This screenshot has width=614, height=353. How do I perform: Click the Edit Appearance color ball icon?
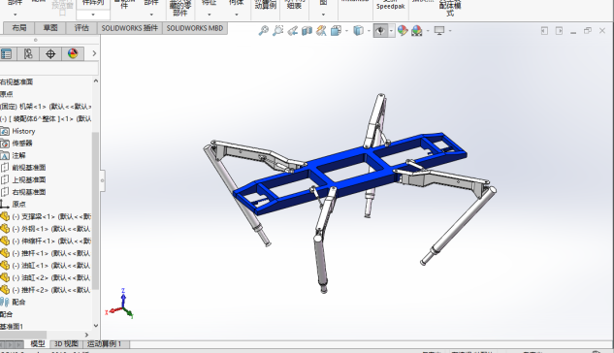coord(403,30)
